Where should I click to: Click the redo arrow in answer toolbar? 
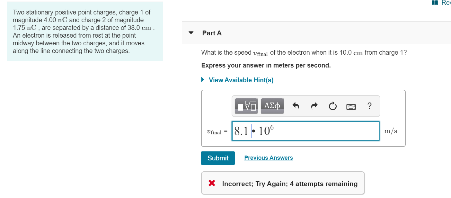click(x=315, y=106)
